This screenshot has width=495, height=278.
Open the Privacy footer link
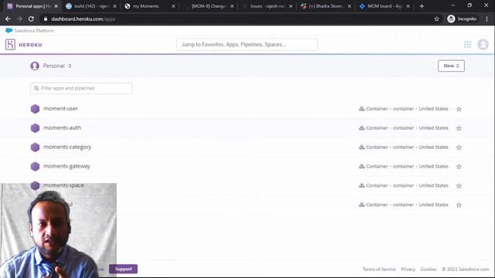(408, 270)
